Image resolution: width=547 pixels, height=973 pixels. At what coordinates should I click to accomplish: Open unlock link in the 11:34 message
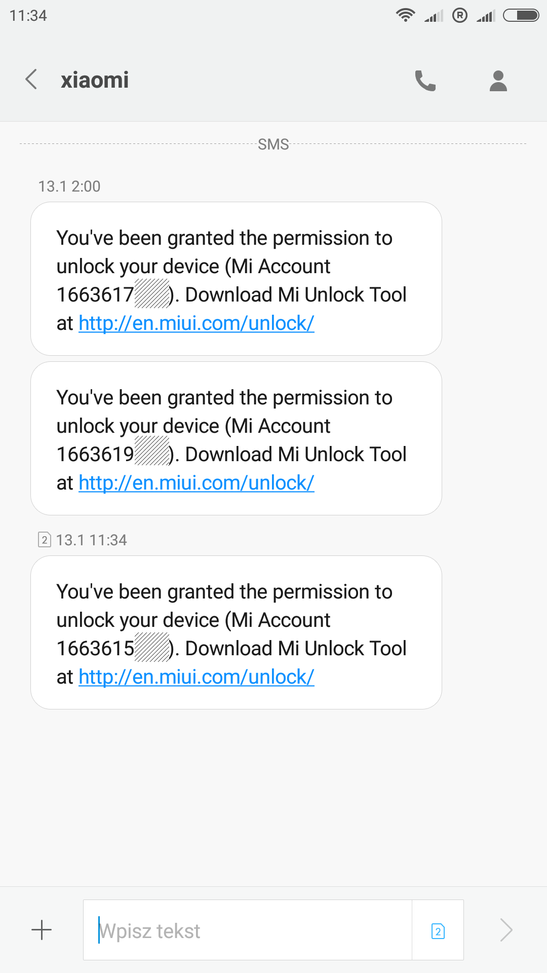(197, 677)
